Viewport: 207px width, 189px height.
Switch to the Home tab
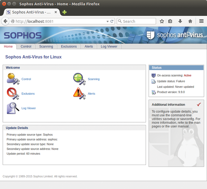click(x=8, y=46)
